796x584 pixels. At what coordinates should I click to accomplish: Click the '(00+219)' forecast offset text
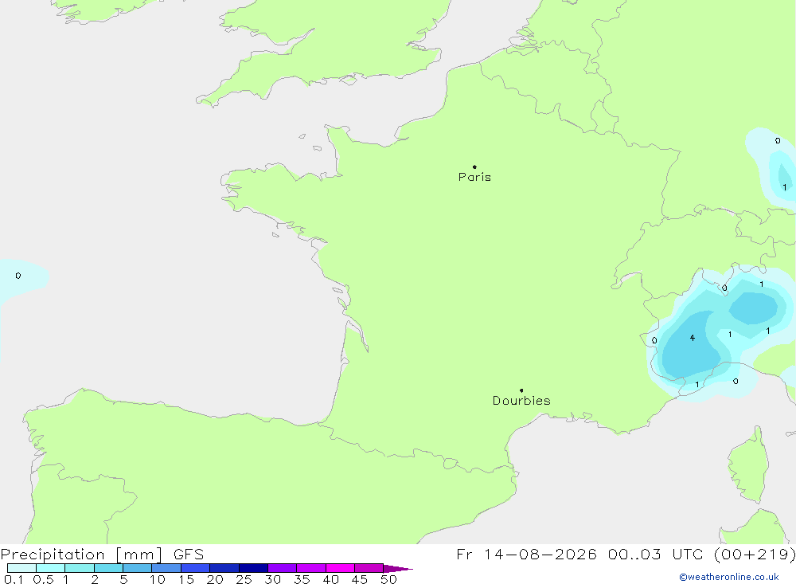[x=755, y=554]
